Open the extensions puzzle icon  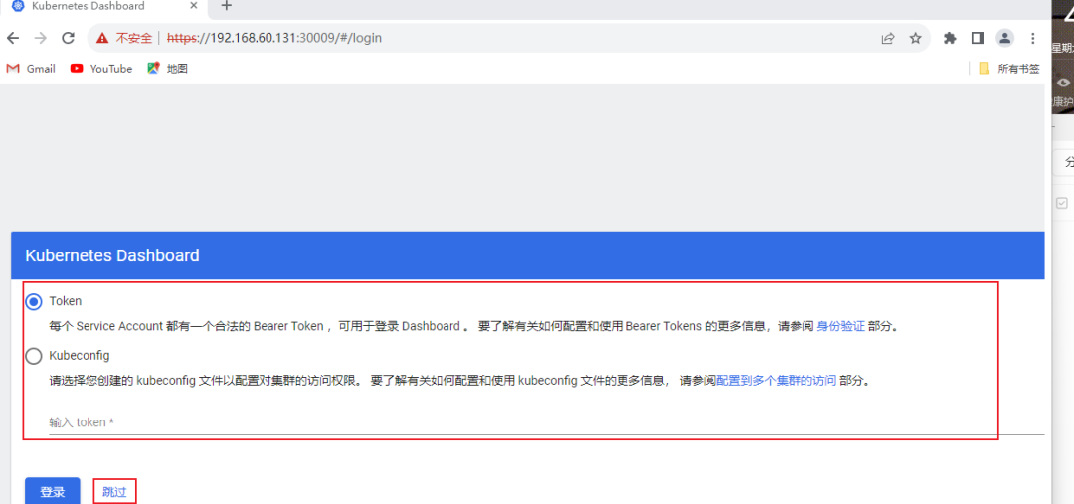click(950, 39)
